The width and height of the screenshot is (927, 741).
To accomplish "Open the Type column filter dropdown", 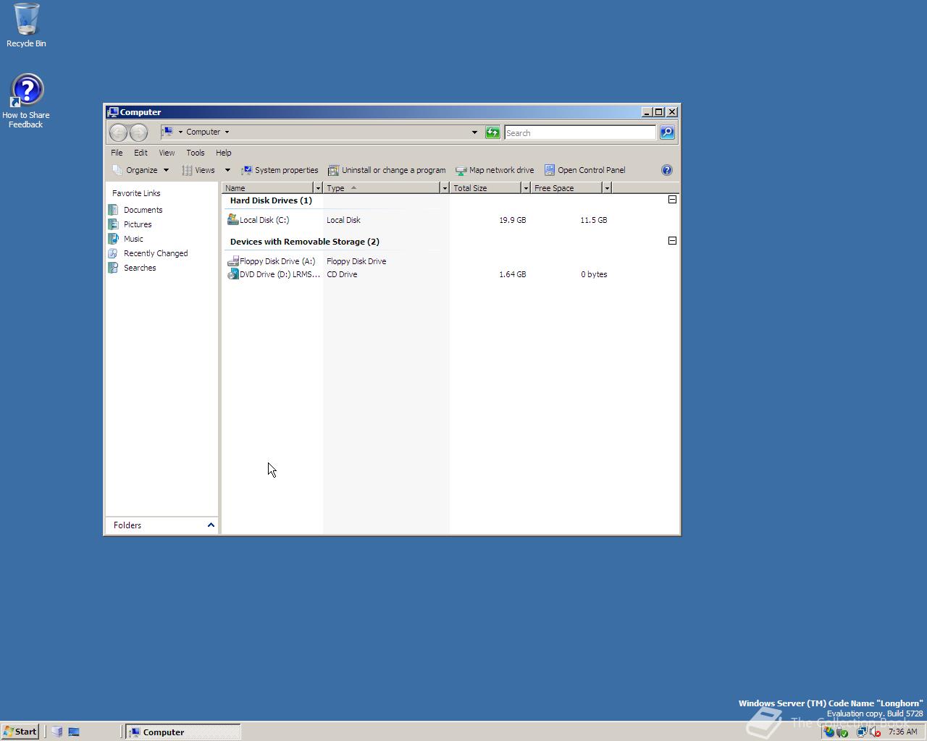I will [x=445, y=188].
